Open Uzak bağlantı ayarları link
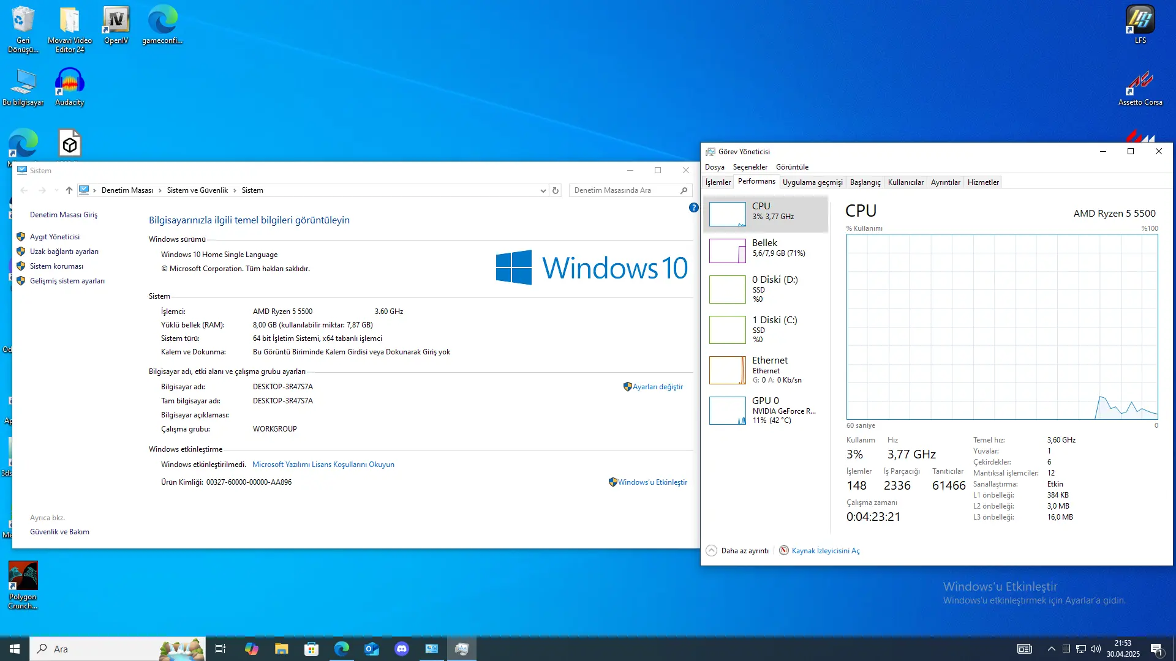 64,252
